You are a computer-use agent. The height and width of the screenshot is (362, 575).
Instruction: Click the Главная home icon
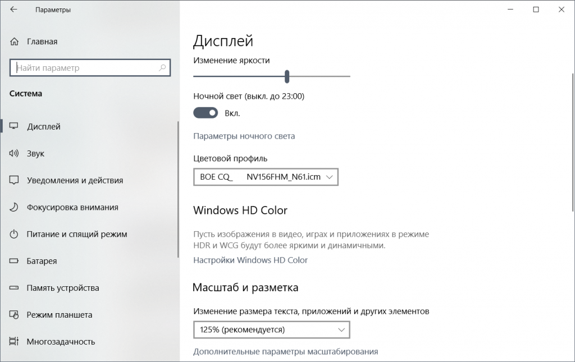[x=15, y=42]
